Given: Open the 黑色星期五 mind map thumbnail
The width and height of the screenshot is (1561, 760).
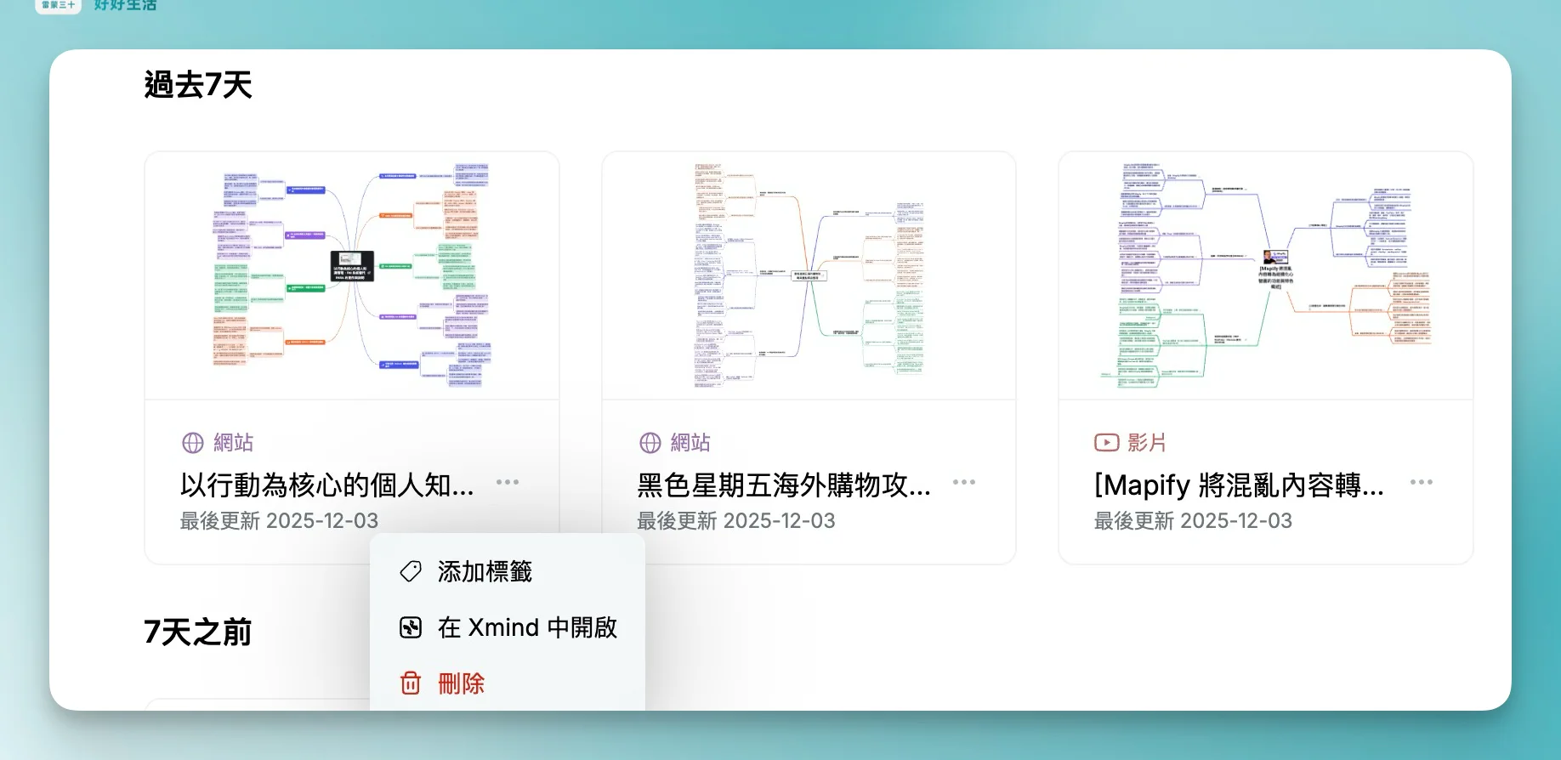Looking at the screenshot, I should coord(809,275).
